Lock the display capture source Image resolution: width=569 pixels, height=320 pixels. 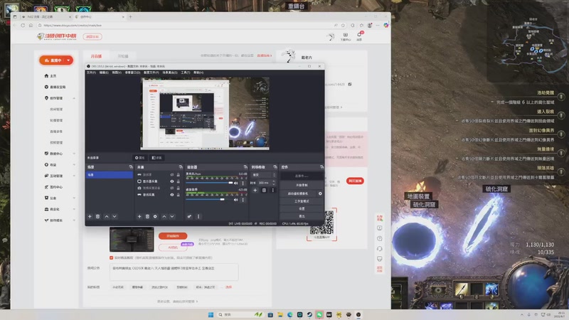[179, 181]
